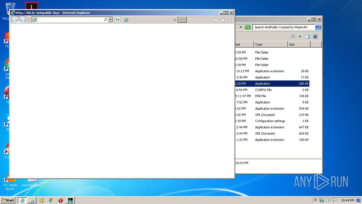Click Search AntiPublic Cracked by MaslovKK box
The image size is (362, 204).
pos(284,27)
